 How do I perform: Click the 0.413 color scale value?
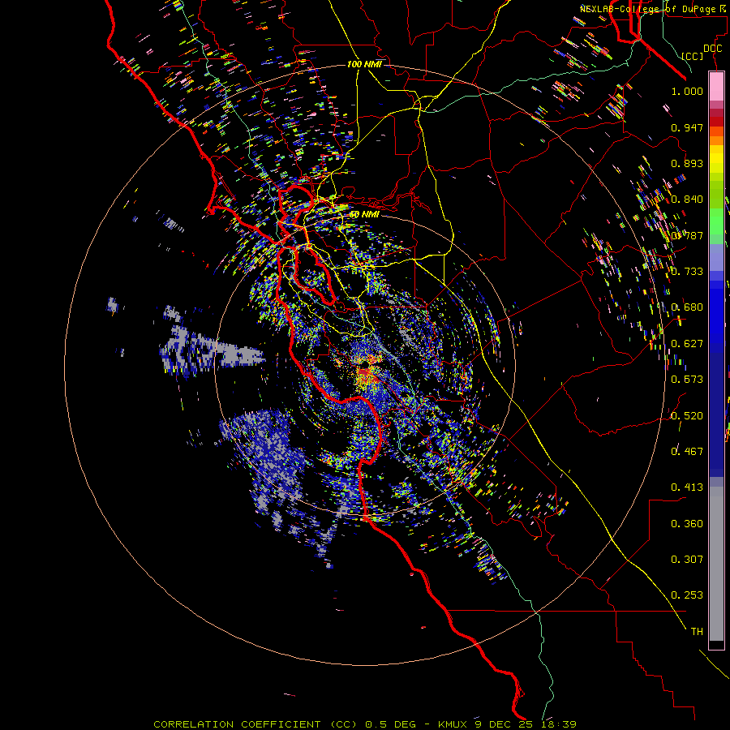[687, 487]
